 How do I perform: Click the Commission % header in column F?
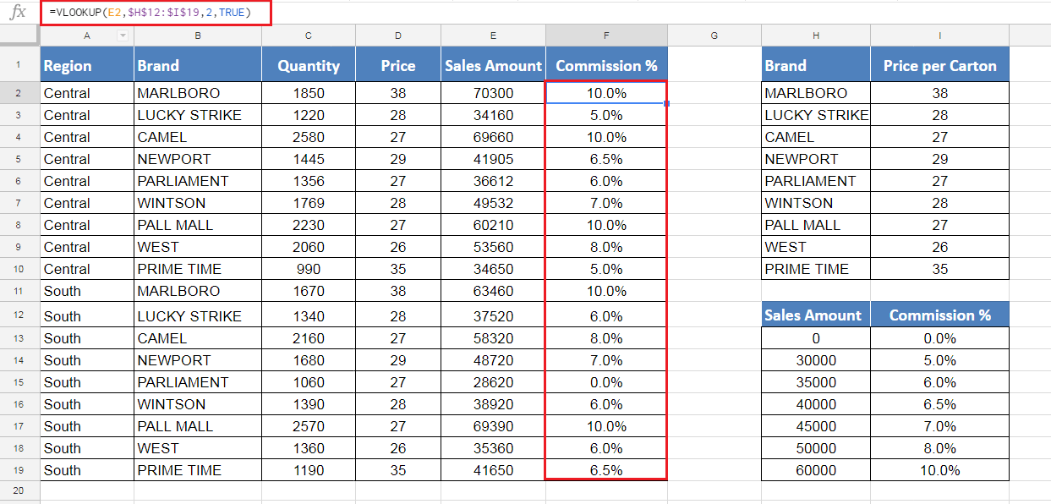pos(606,64)
